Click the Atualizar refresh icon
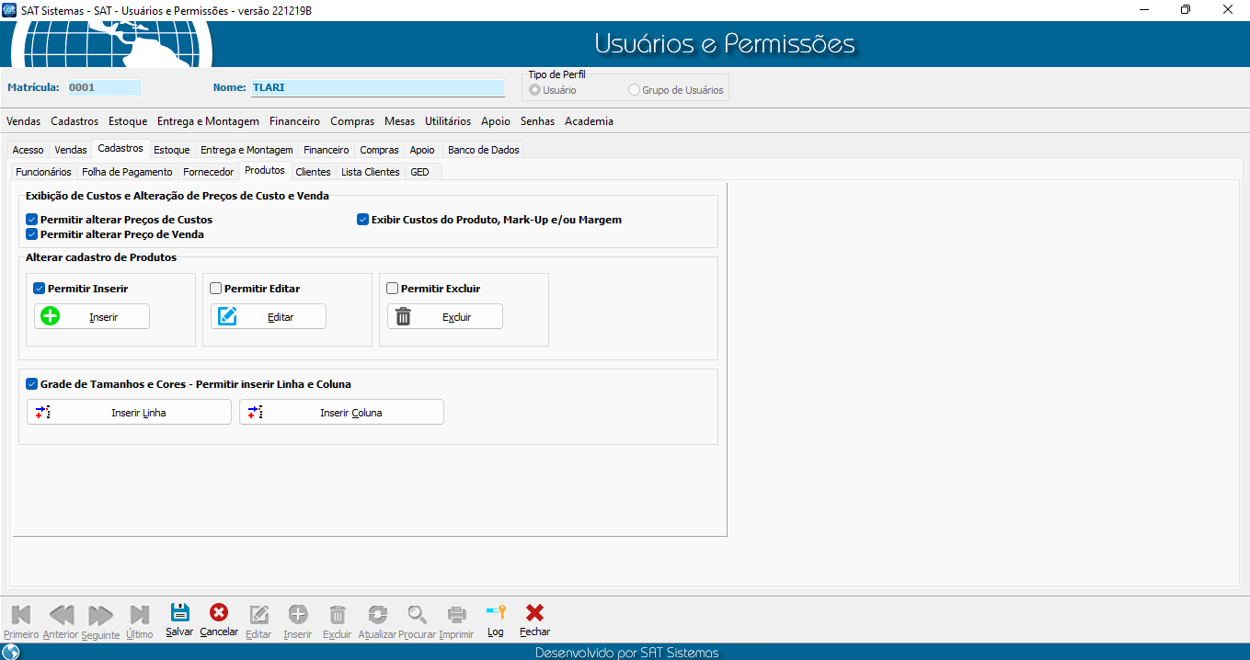This screenshot has width=1250, height=660. click(377, 614)
